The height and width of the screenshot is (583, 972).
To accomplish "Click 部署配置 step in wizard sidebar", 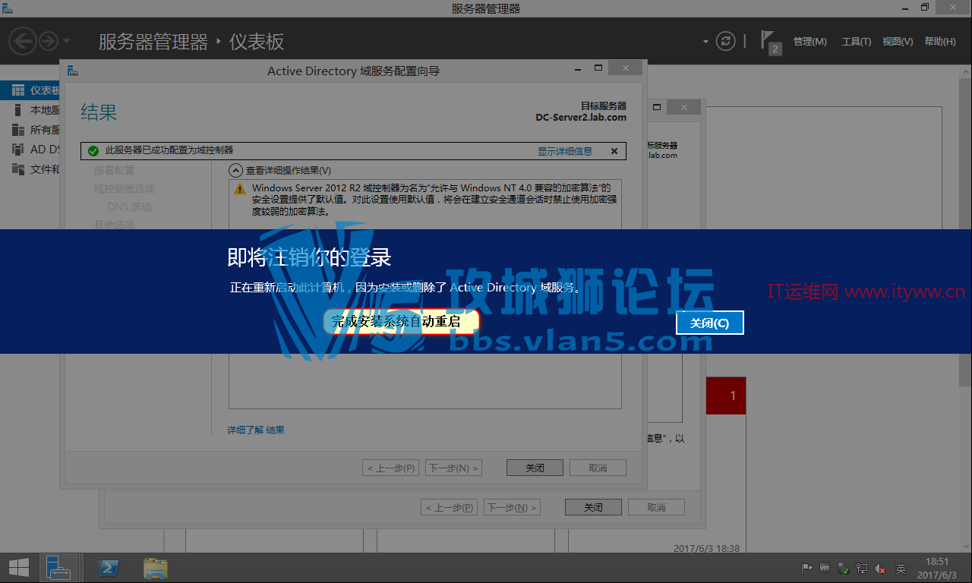I will click(x=114, y=170).
